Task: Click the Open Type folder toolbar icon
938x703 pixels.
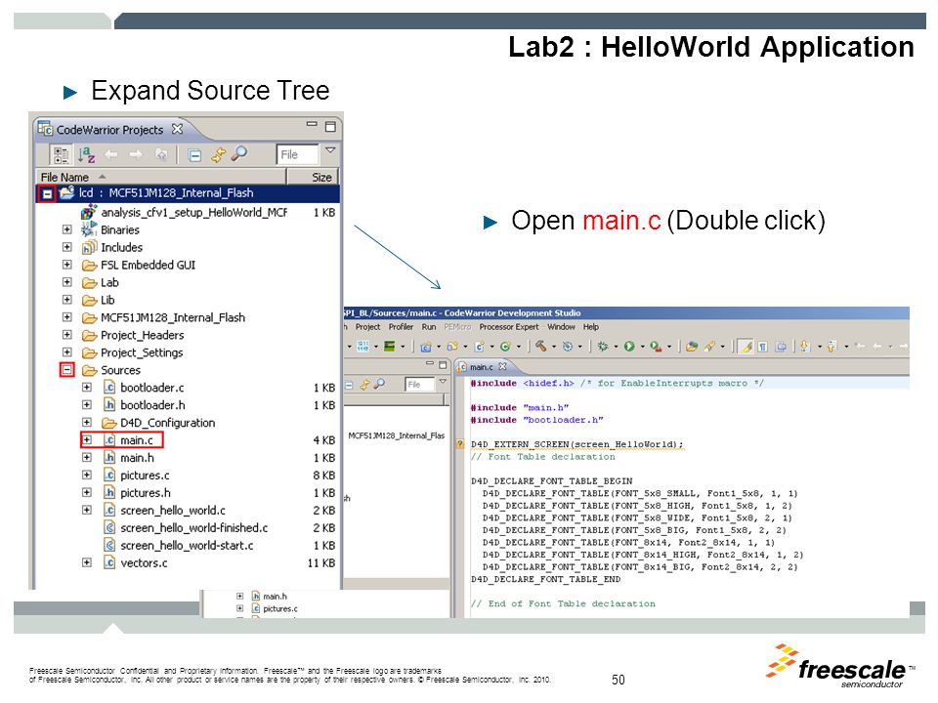Action: (692, 346)
